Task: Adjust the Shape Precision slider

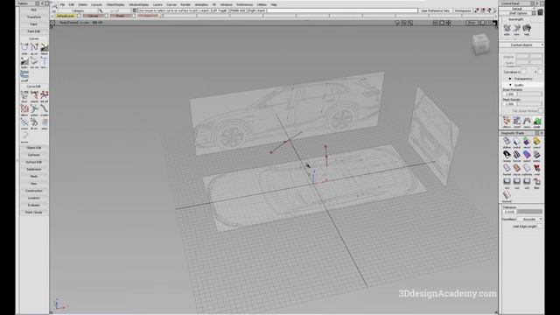Action: tap(529, 94)
